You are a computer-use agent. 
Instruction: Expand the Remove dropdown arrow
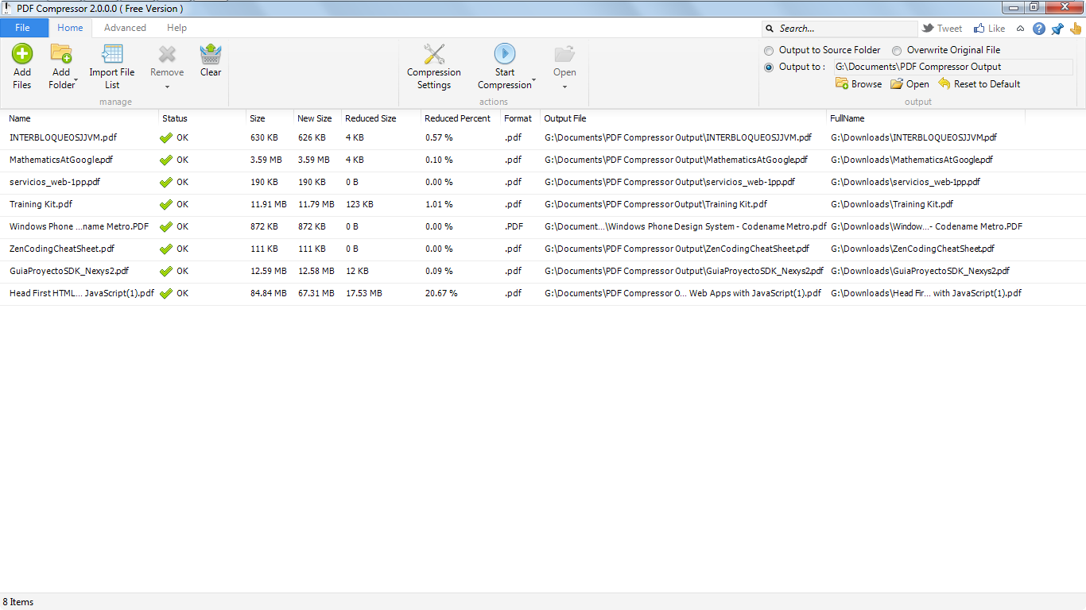pyautogui.click(x=167, y=87)
